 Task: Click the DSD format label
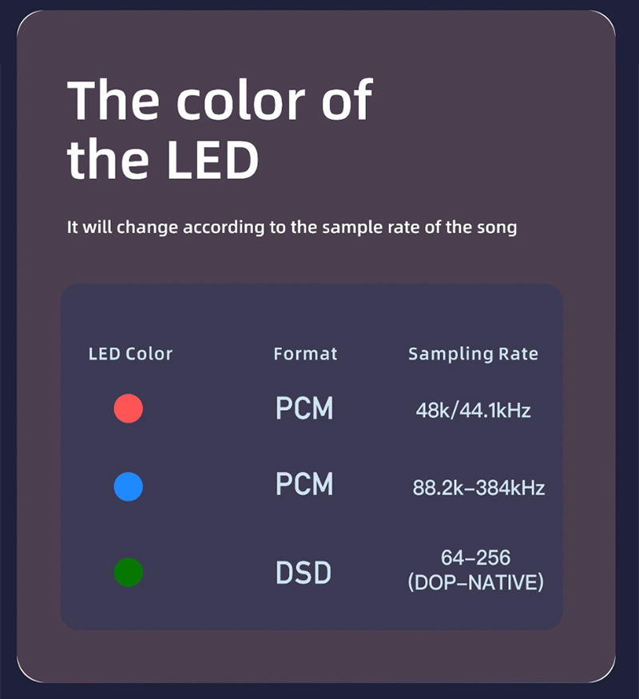(x=304, y=573)
